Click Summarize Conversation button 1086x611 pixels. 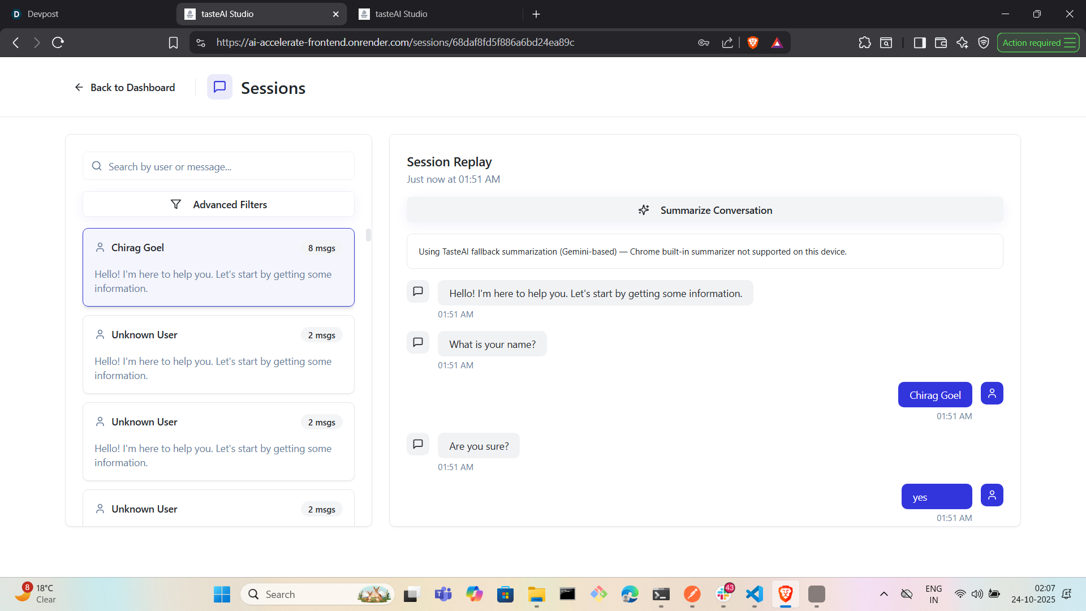coord(705,210)
